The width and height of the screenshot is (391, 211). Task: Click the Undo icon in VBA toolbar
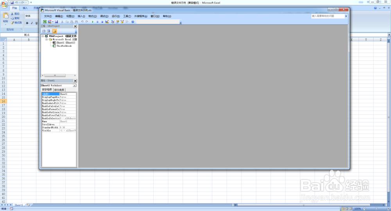82,22
